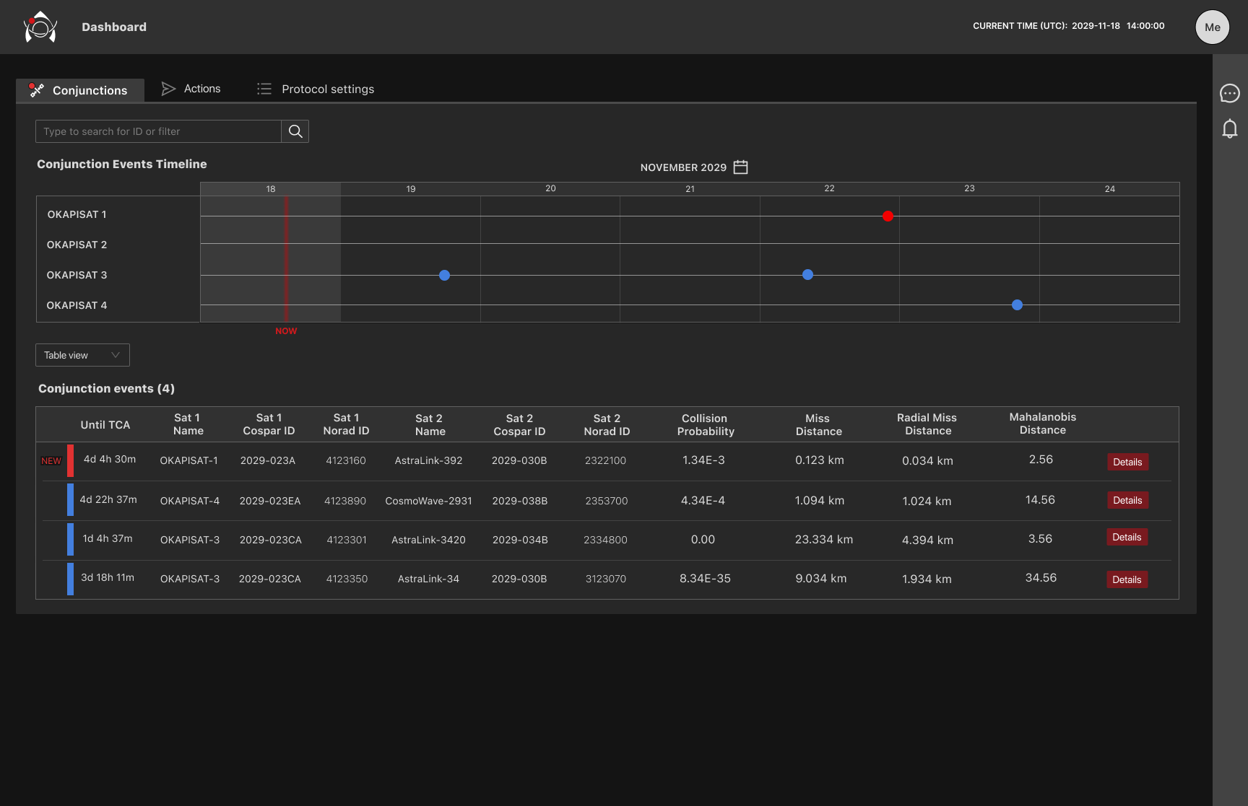Click the search for ID input field
Image resolution: width=1248 pixels, height=806 pixels.
(x=158, y=131)
